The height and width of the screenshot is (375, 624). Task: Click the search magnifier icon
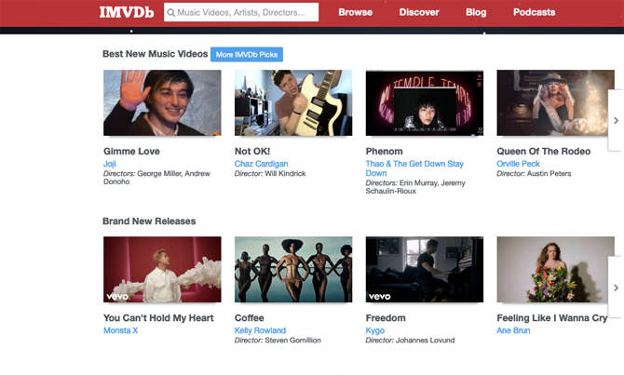pos(171,13)
